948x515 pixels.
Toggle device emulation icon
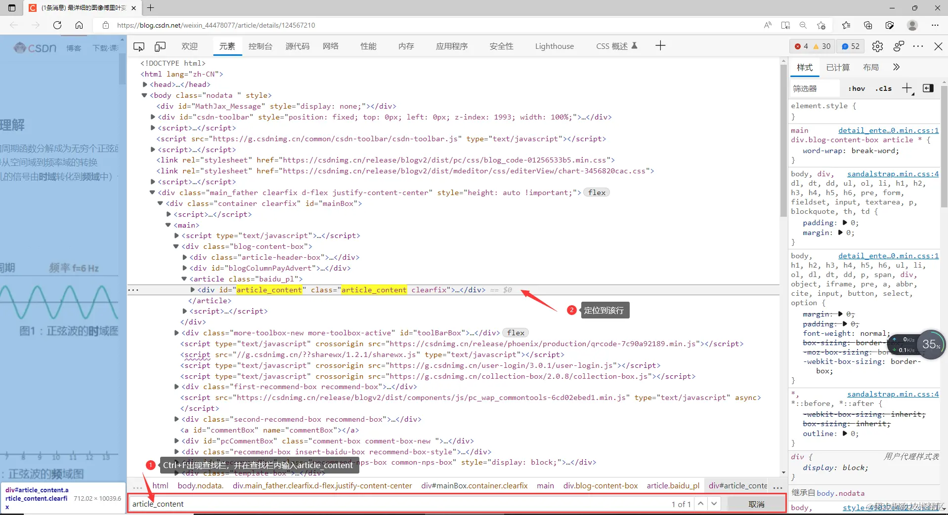(160, 46)
